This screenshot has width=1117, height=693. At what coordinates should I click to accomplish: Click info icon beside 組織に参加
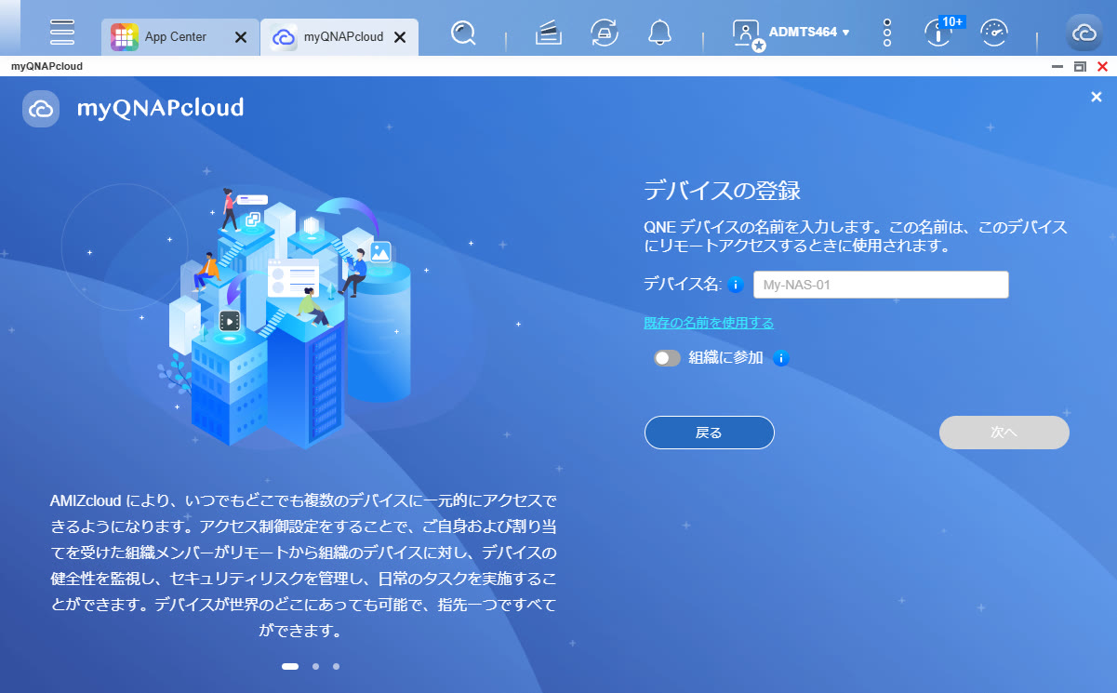pos(781,358)
